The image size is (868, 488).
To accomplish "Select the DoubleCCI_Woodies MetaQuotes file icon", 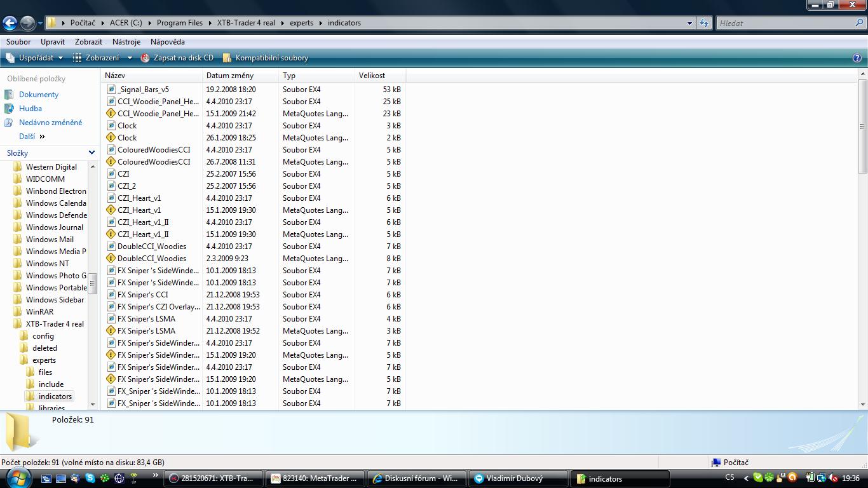I will coord(111,259).
